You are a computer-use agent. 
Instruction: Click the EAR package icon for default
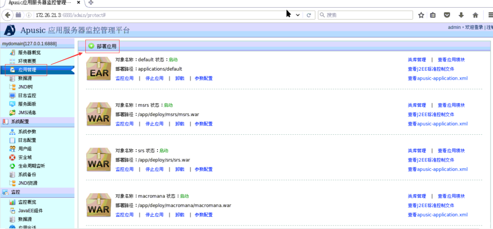point(99,69)
